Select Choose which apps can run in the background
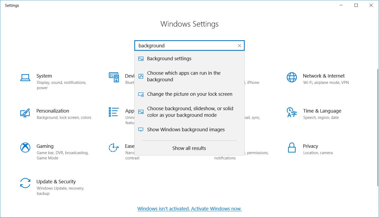Viewport: 379px width, 218px height. click(189, 76)
